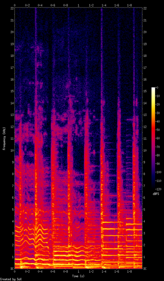Screen dimensions: 164x281
Task: Click the '-60' colour scale label
Action: (x=158, y=138)
